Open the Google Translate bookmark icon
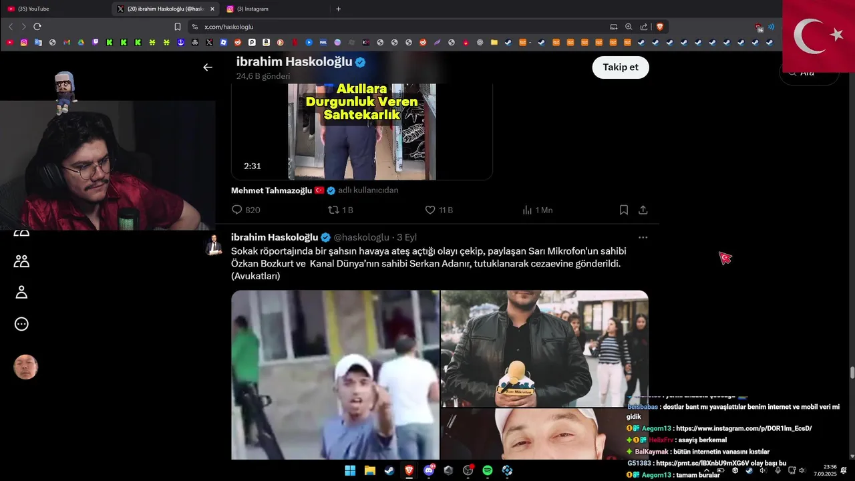Viewport: 855px width, 481px height. point(38,42)
